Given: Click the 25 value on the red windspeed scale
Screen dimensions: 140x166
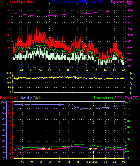Looking at the screenshot, I should tap(9, 35).
